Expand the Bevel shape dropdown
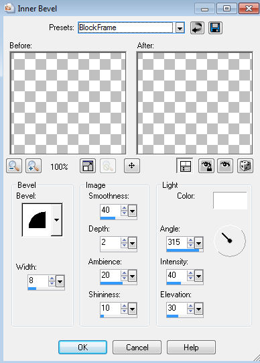Image resolution: width=260 pixels, height=363 pixels. pyautogui.click(x=56, y=219)
